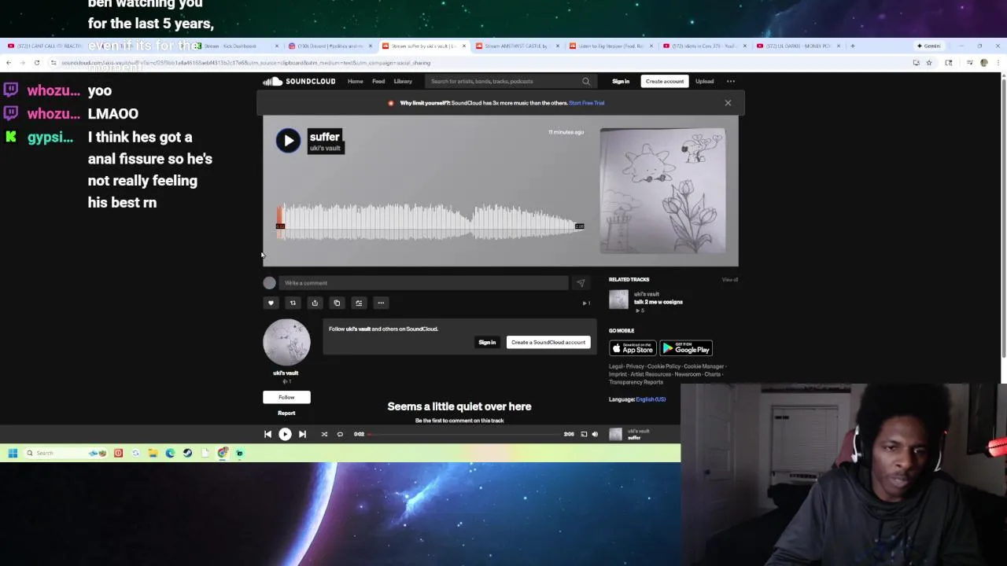
Task: Click the uki's vault name under the avatar
Action: click(286, 373)
